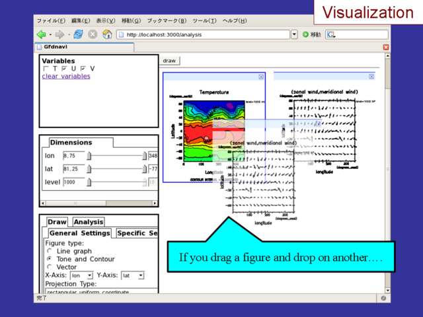Click the Dimensions panel scroll-left arrow
423x317 pixels.
tap(43, 203)
